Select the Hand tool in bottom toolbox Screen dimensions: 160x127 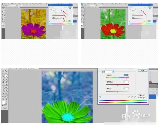(x=3, y=99)
